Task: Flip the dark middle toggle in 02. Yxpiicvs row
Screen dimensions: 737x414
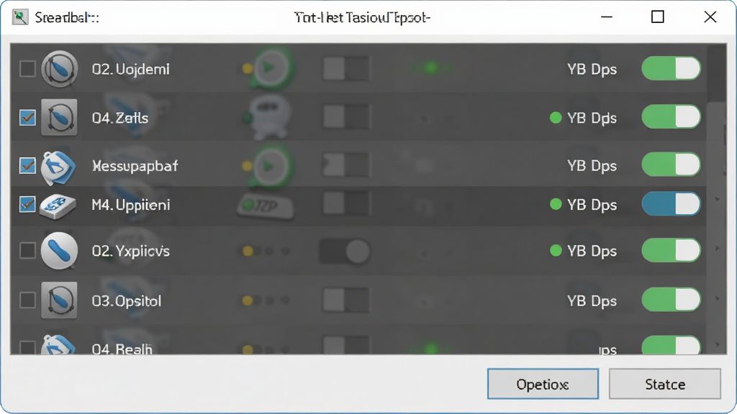Action: [x=345, y=251]
